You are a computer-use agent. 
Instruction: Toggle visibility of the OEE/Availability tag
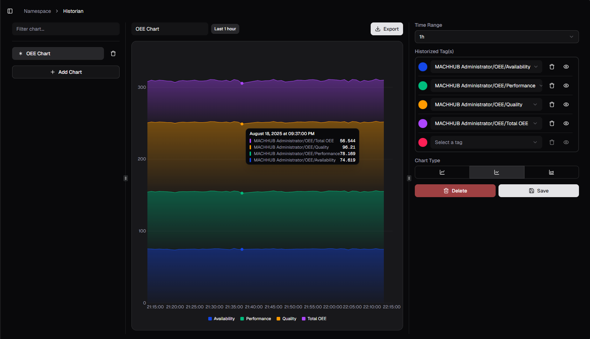(x=566, y=67)
